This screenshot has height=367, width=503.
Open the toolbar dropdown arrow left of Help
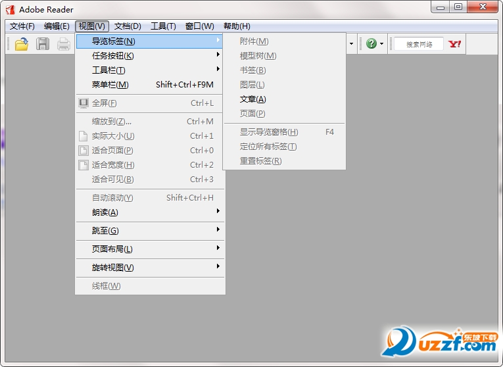coord(351,43)
